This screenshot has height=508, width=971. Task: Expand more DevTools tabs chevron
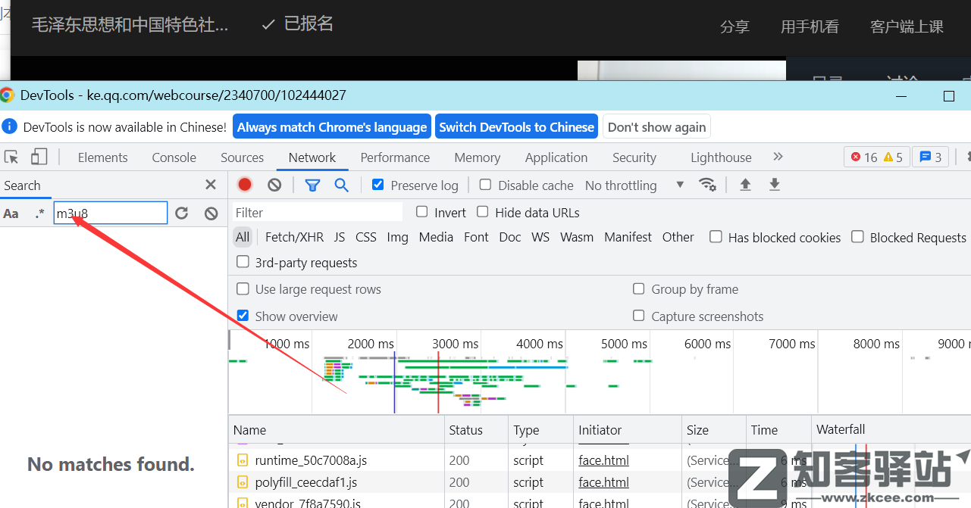tap(778, 157)
